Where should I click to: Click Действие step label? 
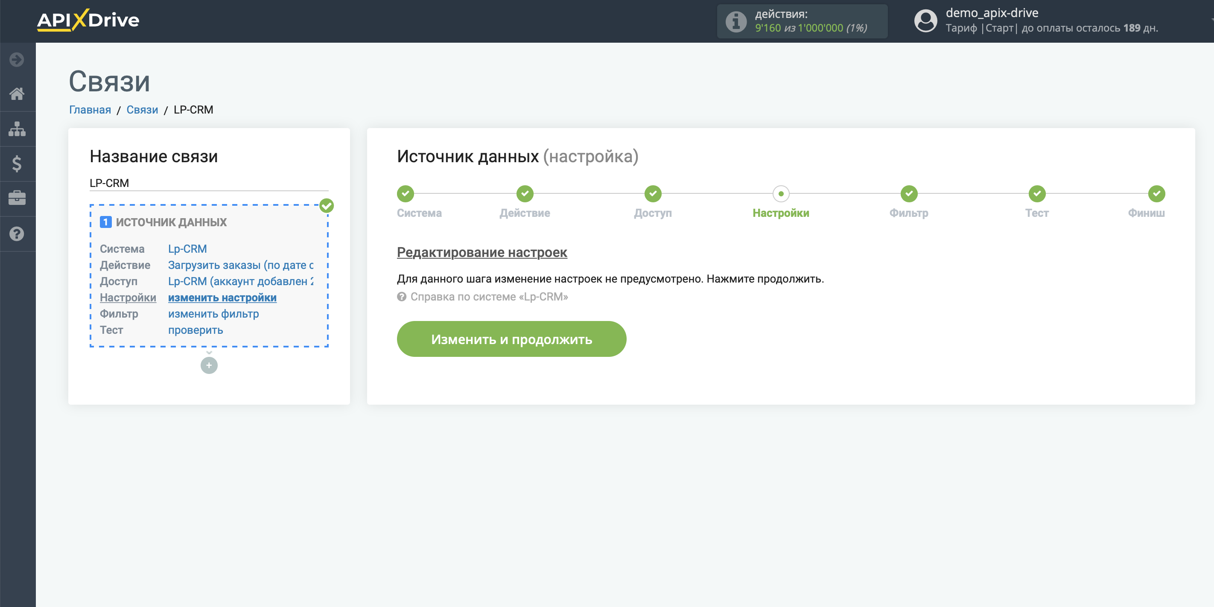(x=525, y=213)
